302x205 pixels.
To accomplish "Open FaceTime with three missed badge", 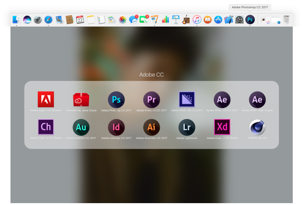I will pyautogui.click(x=144, y=19).
